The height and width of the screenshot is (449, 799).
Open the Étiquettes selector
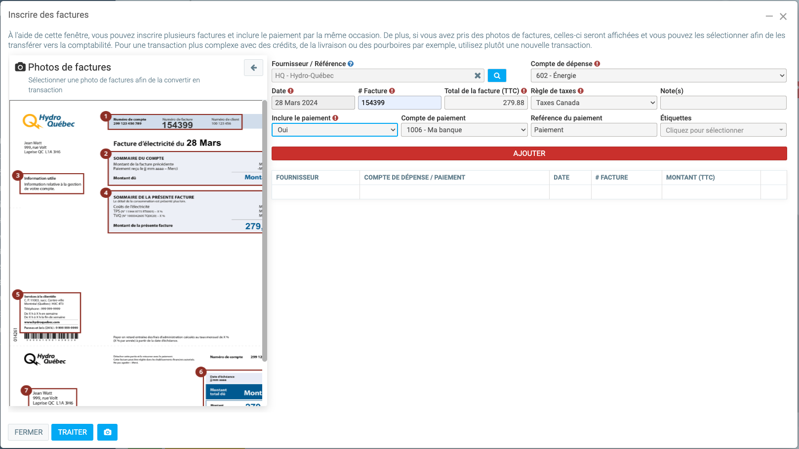pyautogui.click(x=723, y=130)
